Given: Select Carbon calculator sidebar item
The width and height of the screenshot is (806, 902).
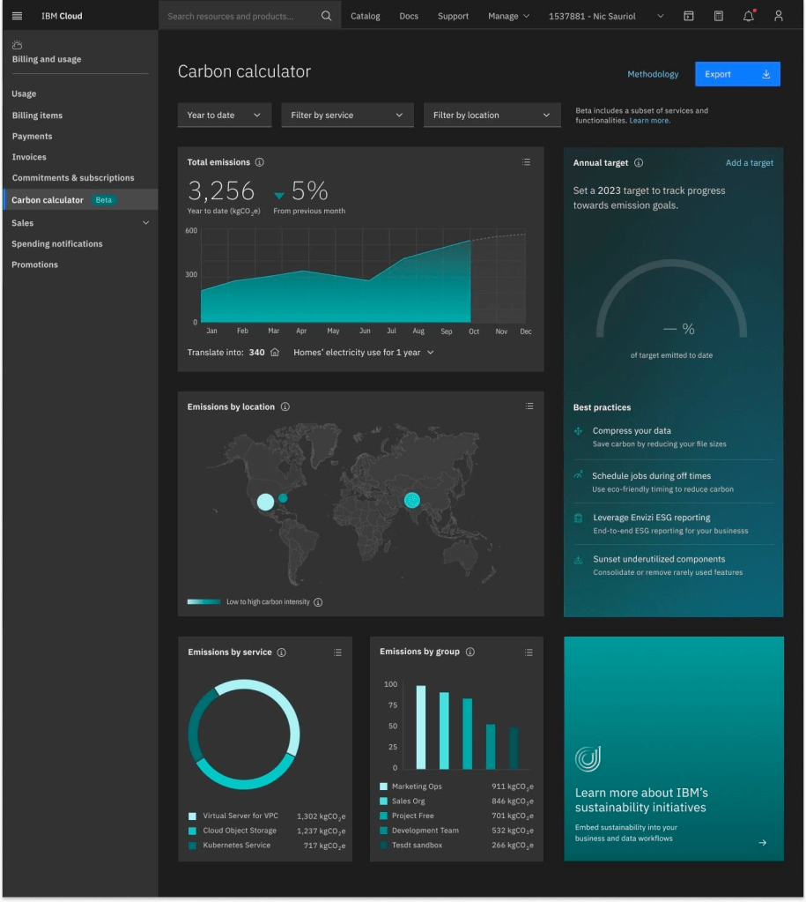Looking at the screenshot, I should [x=80, y=199].
